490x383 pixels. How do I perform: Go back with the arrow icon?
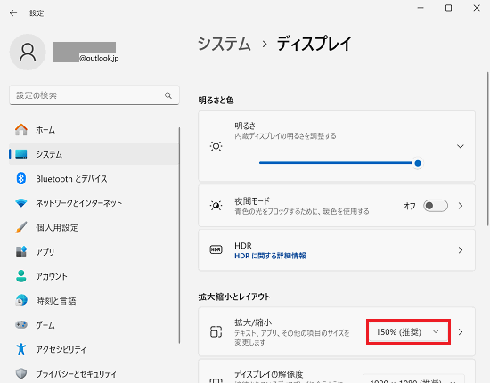(x=13, y=13)
